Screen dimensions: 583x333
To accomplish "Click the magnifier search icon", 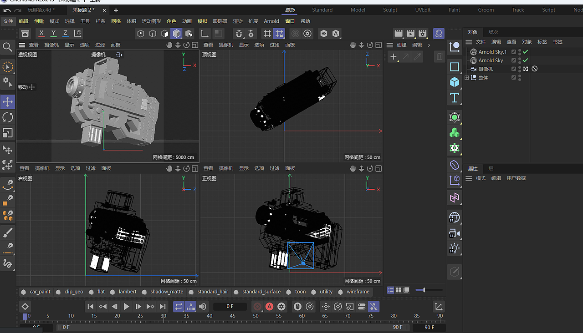I will pos(8,47).
